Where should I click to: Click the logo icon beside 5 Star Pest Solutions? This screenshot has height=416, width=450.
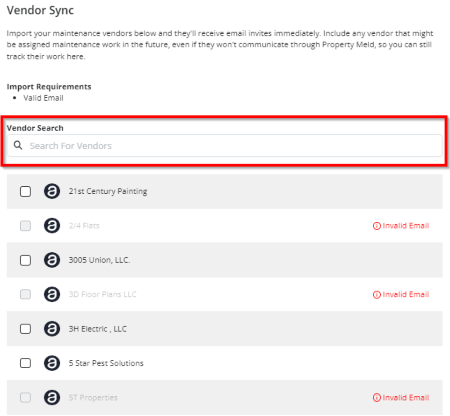pyautogui.click(x=52, y=363)
